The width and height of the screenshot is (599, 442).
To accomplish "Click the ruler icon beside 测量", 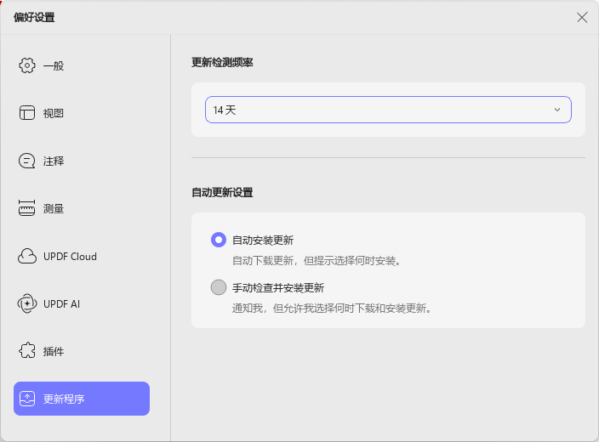I will [26, 208].
